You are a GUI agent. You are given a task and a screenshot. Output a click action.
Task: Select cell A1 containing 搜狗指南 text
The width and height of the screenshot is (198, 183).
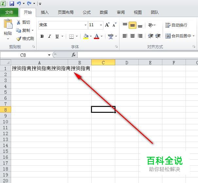(x=39, y=68)
